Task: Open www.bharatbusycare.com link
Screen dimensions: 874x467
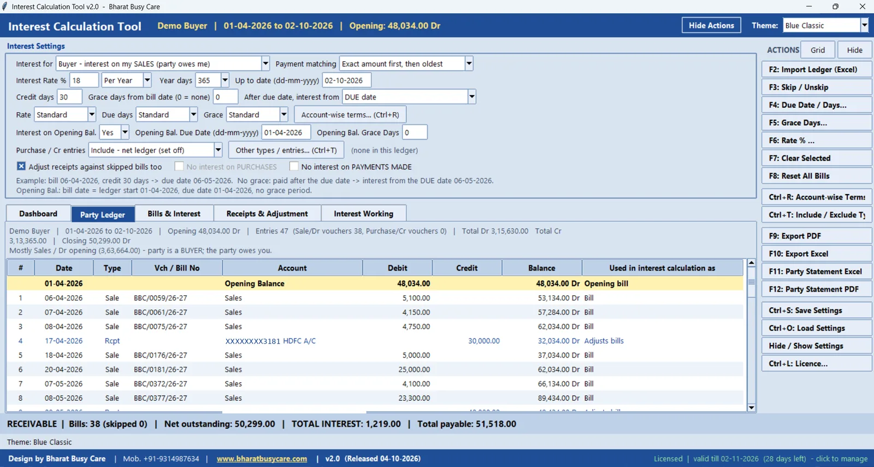Action: tap(262, 459)
